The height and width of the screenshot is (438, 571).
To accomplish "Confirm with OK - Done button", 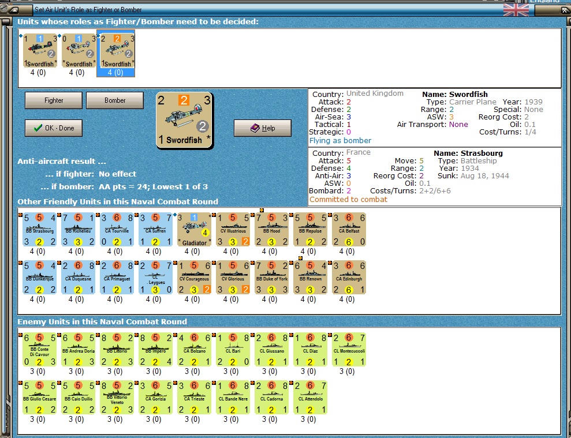I will point(54,128).
